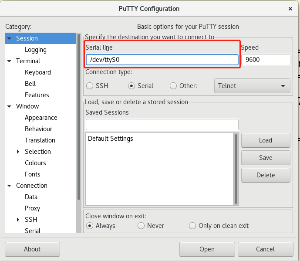This screenshot has height=261, width=300.
Task: Collapse the Terminal category arrow
Action: click(x=9, y=61)
